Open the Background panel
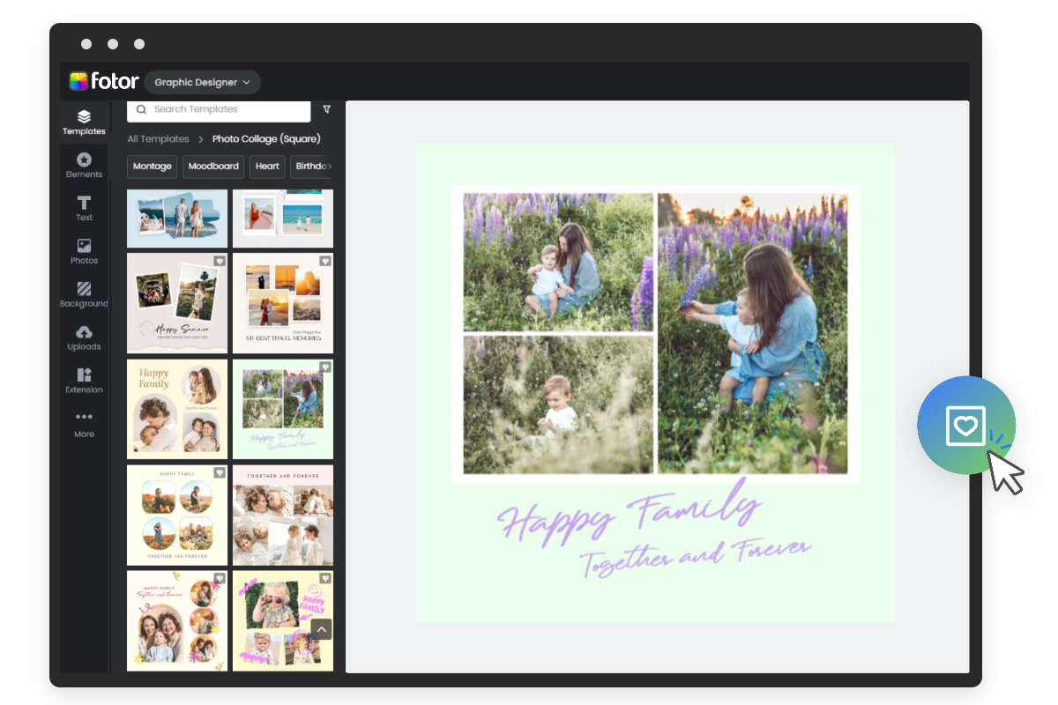This screenshot has height=705, width=1058. (x=84, y=294)
